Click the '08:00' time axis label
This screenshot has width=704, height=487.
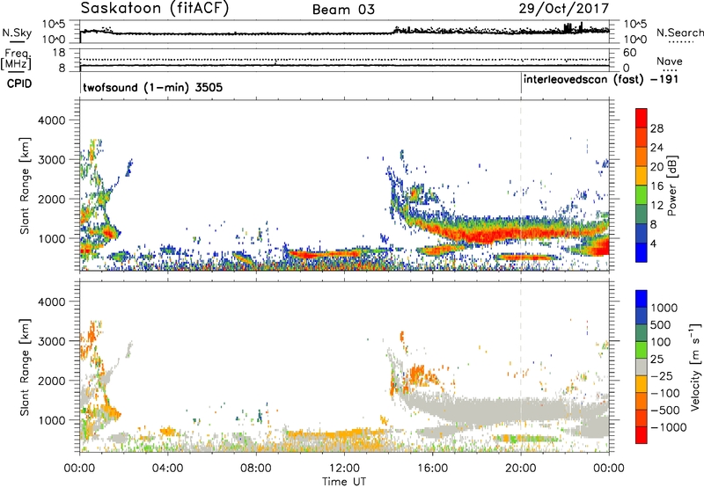[256, 469]
